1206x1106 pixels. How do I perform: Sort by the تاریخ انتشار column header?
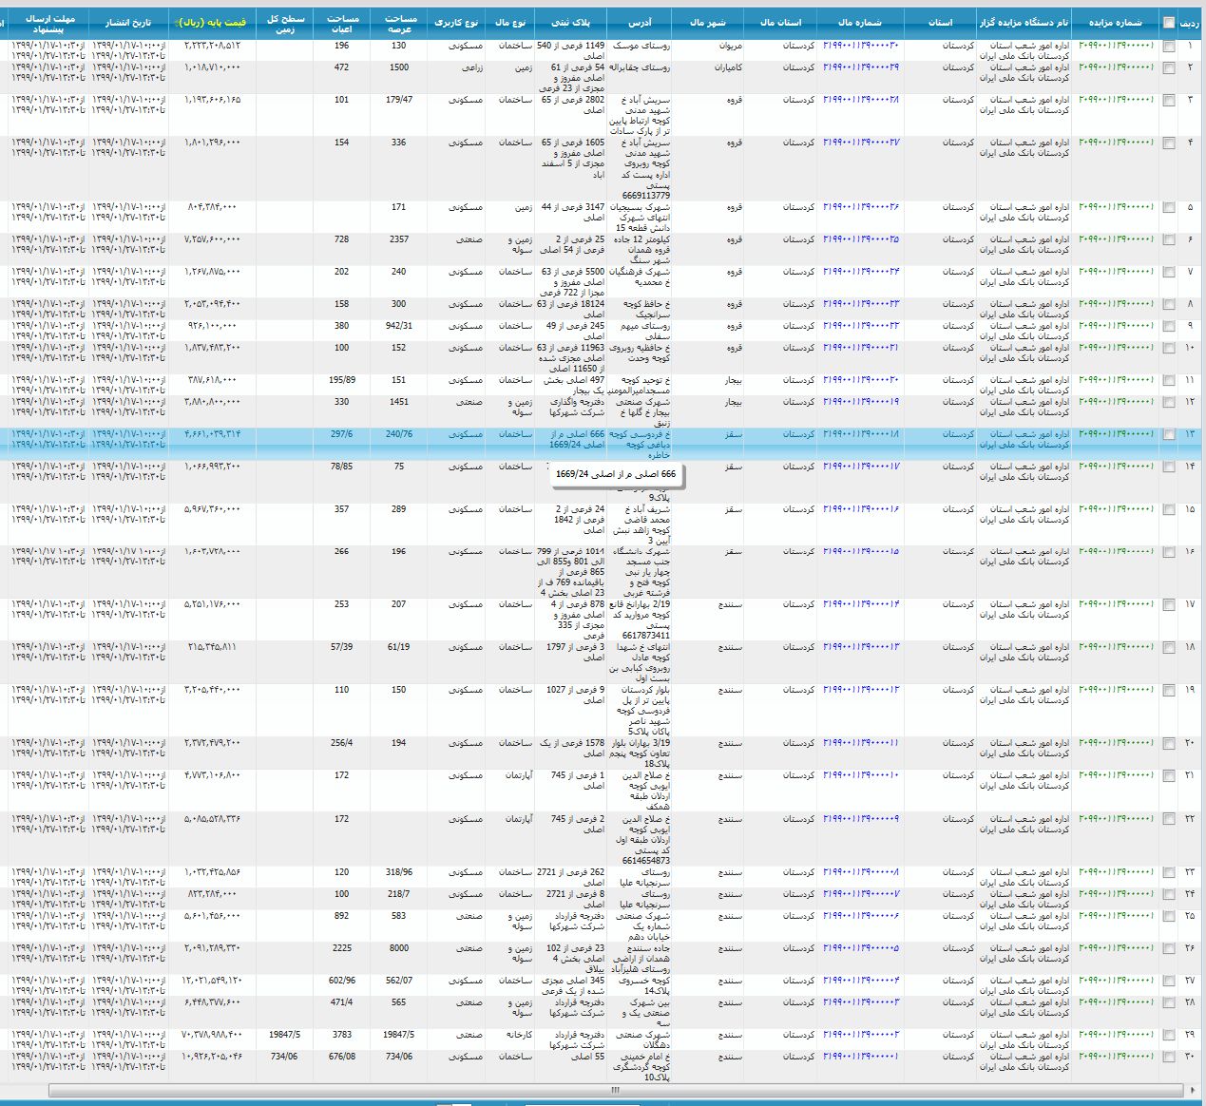pyautogui.click(x=128, y=23)
